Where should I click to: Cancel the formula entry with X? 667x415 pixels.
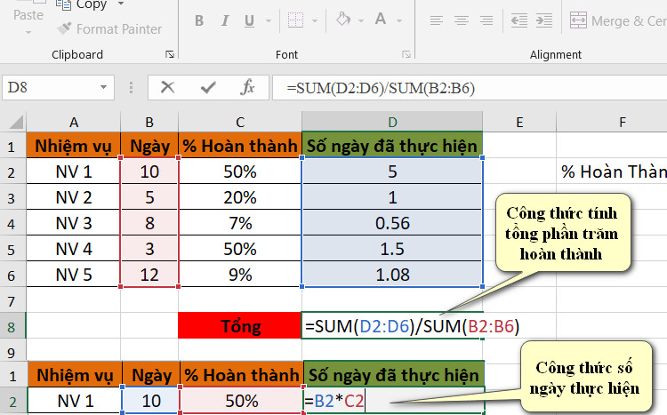[167, 88]
